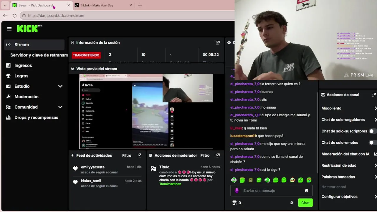Open Ttomimartinez profile link
The width and height of the screenshot is (377, 212).
click(170, 184)
